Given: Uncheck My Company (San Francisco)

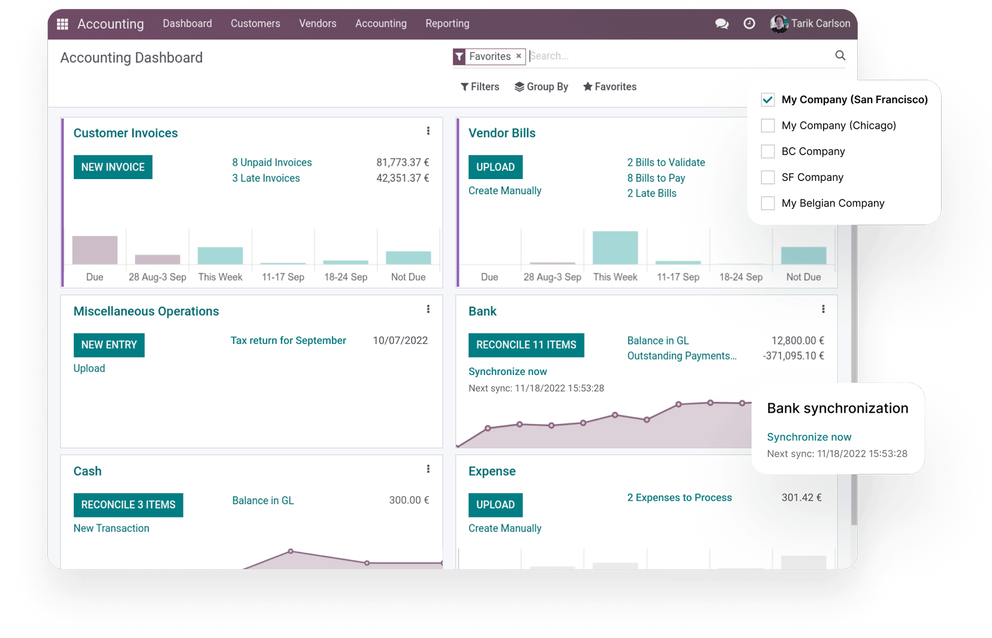Looking at the screenshot, I should (x=767, y=99).
